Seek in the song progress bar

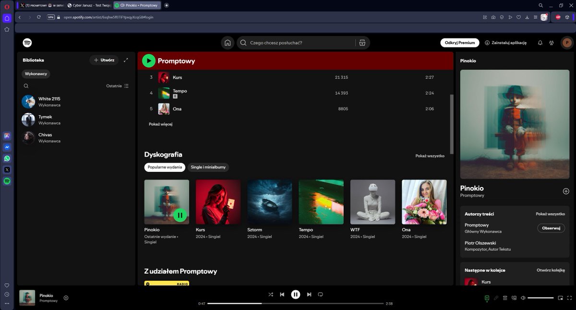(x=295, y=303)
